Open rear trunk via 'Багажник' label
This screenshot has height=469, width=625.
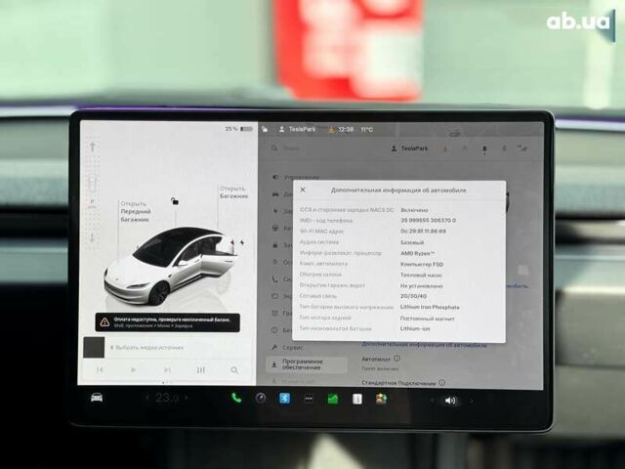234,192
